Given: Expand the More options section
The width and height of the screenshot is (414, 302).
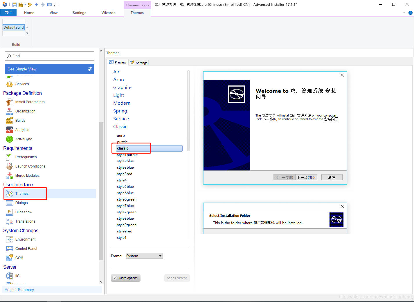Looking at the screenshot, I should pos(125,278).
